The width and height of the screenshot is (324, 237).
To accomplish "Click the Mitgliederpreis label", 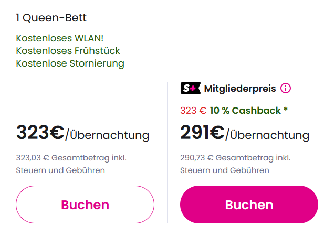I will 240,88.
